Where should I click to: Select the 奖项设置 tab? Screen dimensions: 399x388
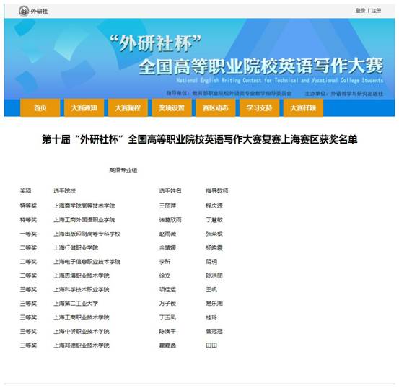(172, 108)
